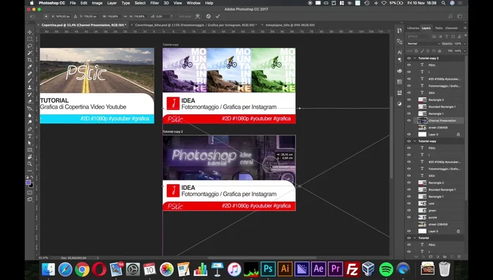Open the Normal blend mode dropdown

(423, 44)
